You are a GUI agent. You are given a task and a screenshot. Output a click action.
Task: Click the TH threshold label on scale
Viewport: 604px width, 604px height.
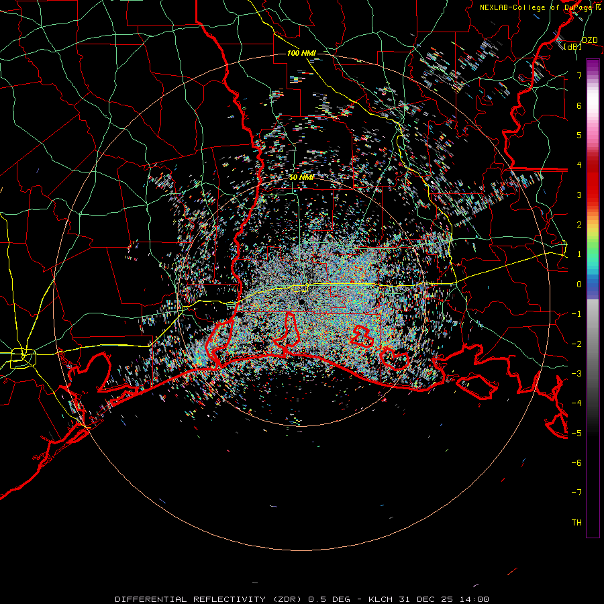point(576,523)
